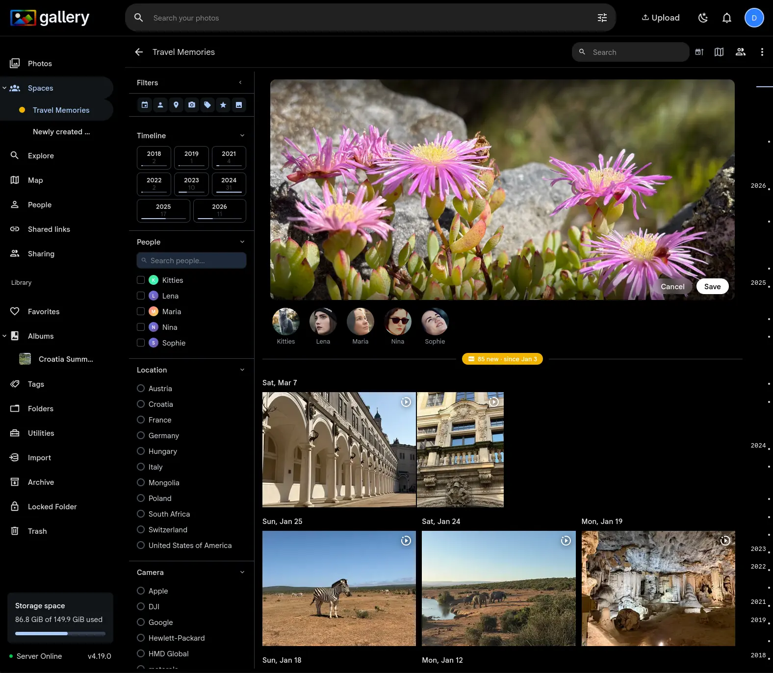Jump to 2025 on timeline scrubber

[x=758, y=283]
